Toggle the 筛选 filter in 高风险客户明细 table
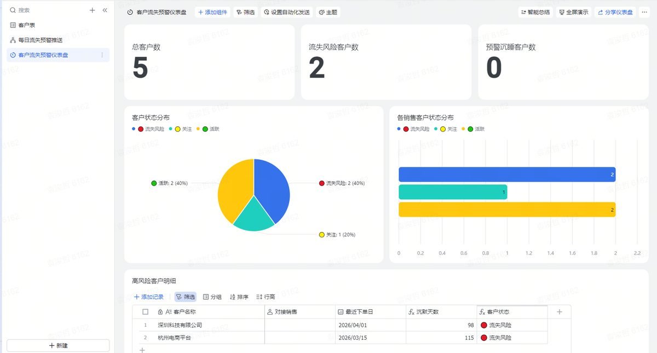This screenshot has width=657, height=353. click(x=186, y=297)
